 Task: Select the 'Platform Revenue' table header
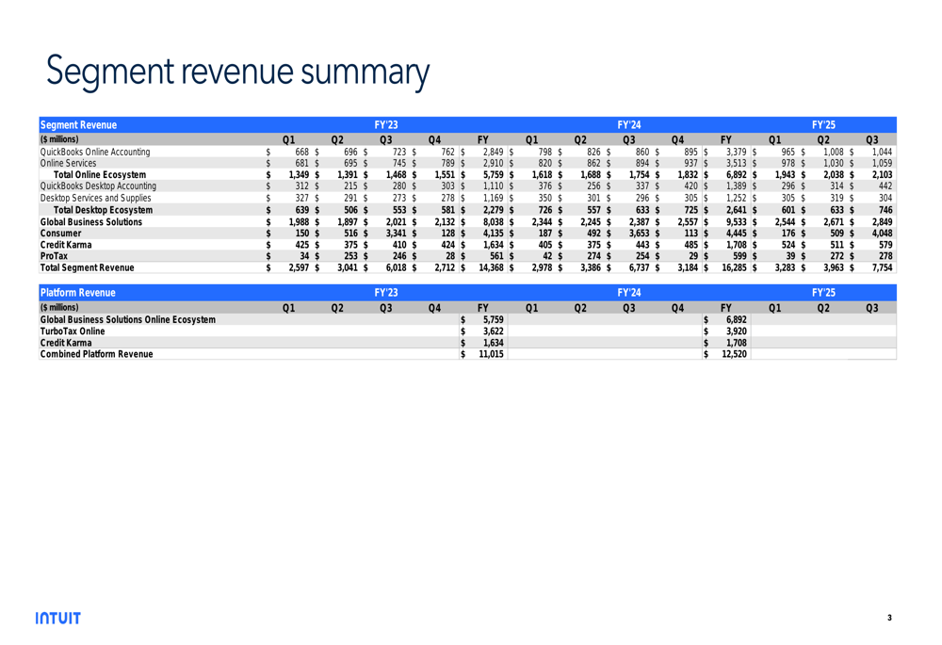[77, 293]
